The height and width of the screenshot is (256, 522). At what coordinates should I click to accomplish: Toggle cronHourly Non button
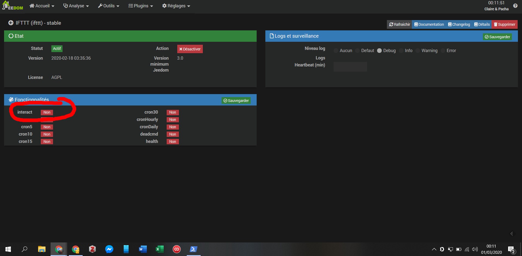pos(173,120)
